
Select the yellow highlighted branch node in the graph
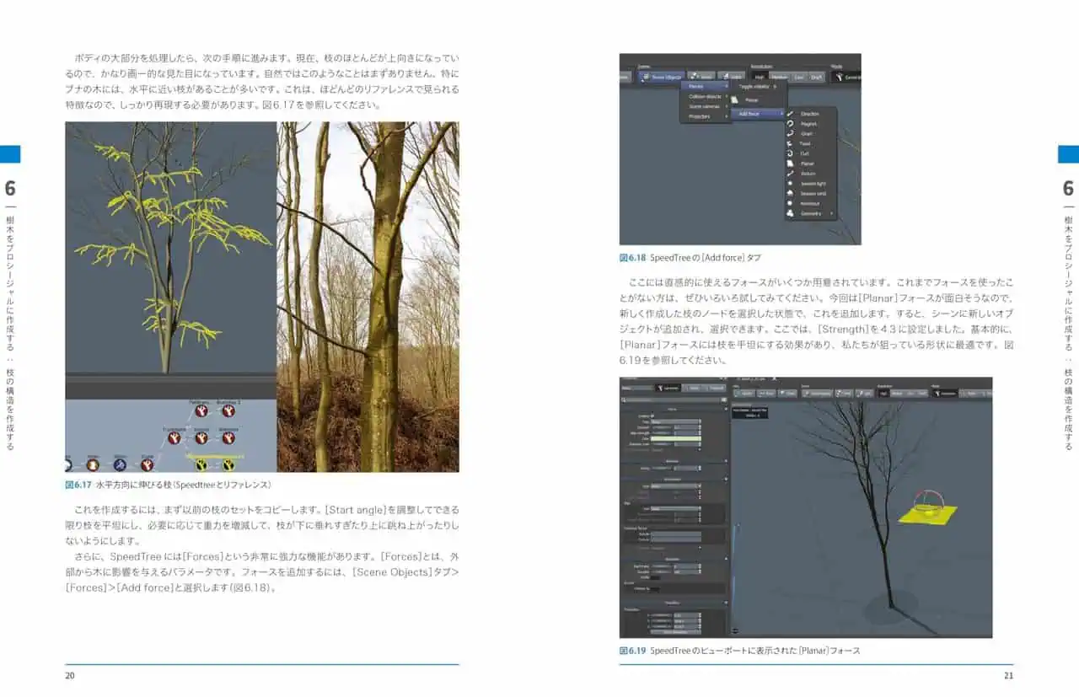(201, 463)
